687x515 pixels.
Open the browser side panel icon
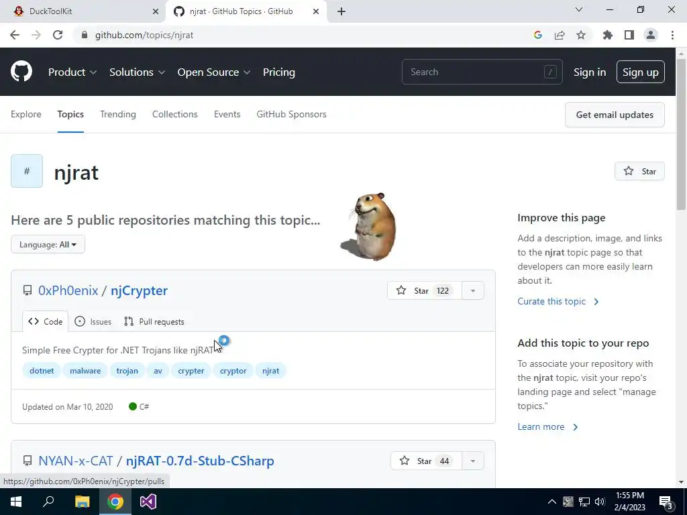tap(629, 35)
